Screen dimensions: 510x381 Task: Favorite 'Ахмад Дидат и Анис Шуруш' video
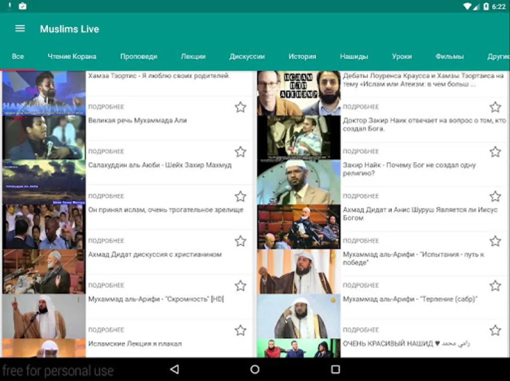[x=495, y=241]
